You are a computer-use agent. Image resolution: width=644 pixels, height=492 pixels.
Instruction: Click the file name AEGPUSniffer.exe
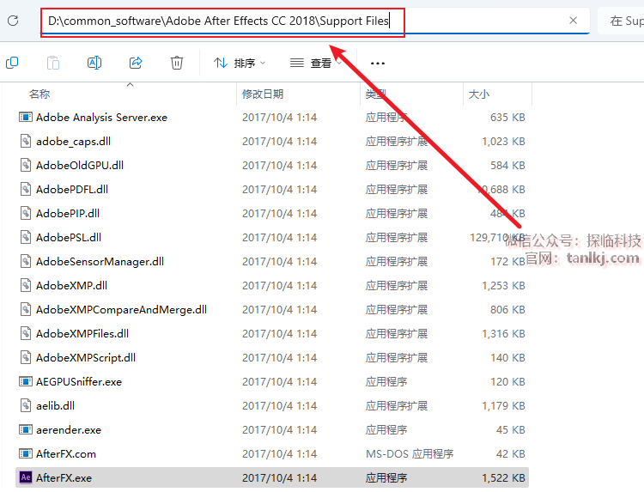click(79, 381)
